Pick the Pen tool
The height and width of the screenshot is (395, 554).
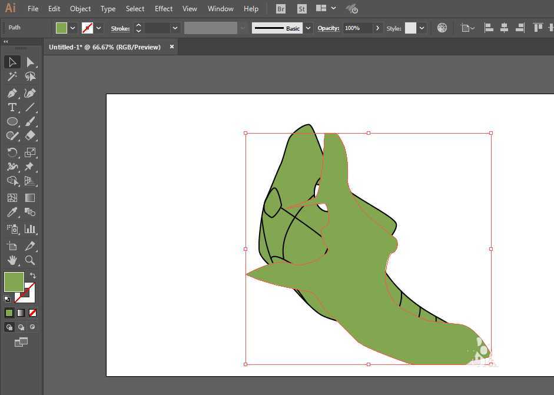click(12, 93)
